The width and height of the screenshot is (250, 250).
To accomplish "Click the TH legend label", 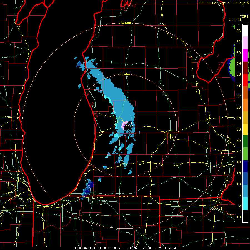I will (x=239, y=217).
